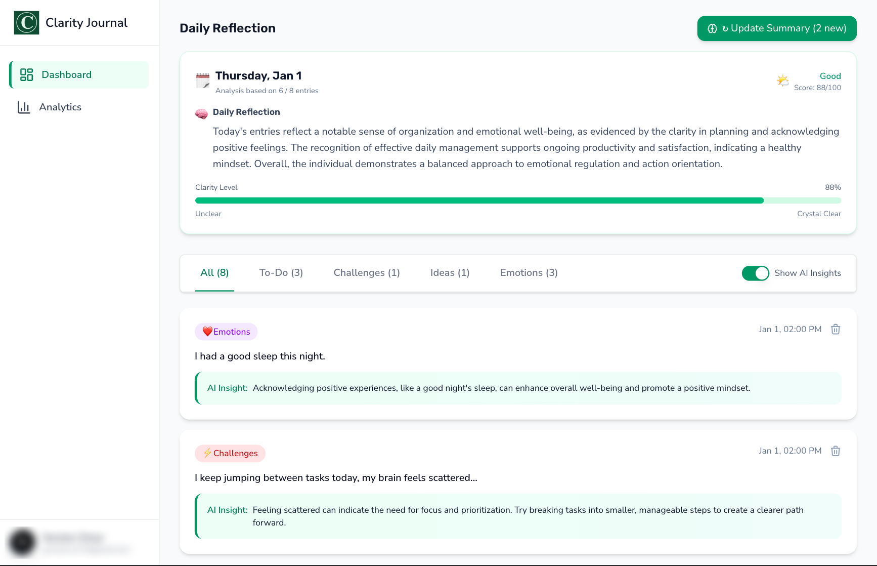The image size is (877, 566).
Task: Click the Clarity Journal logo icon
Action: pyautogui.click(x=26, y=23)
